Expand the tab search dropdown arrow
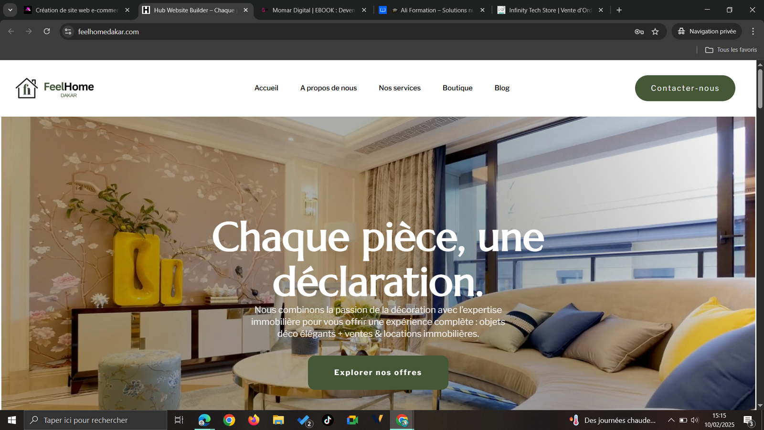 (x=10, y=10)
